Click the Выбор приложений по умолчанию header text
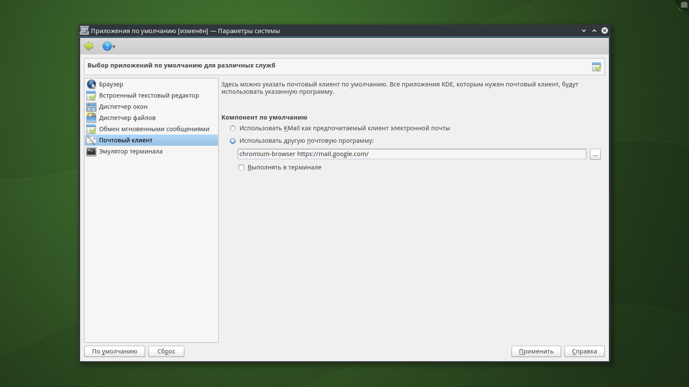Screen dimensions: 689x387 tap(181, 65)
